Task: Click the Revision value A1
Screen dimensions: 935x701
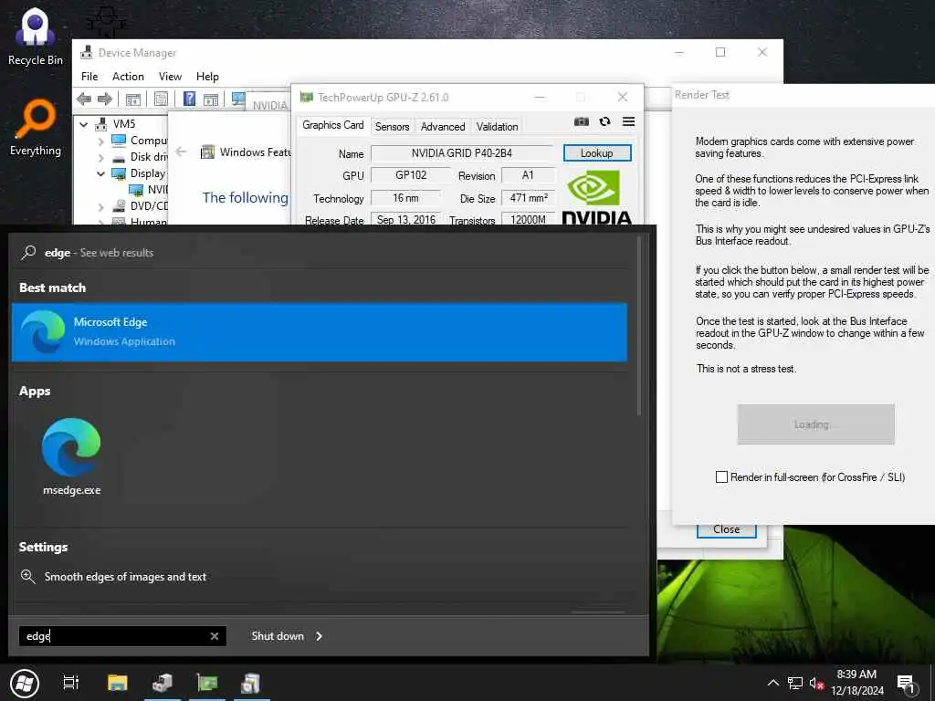Action: (528, 175)
